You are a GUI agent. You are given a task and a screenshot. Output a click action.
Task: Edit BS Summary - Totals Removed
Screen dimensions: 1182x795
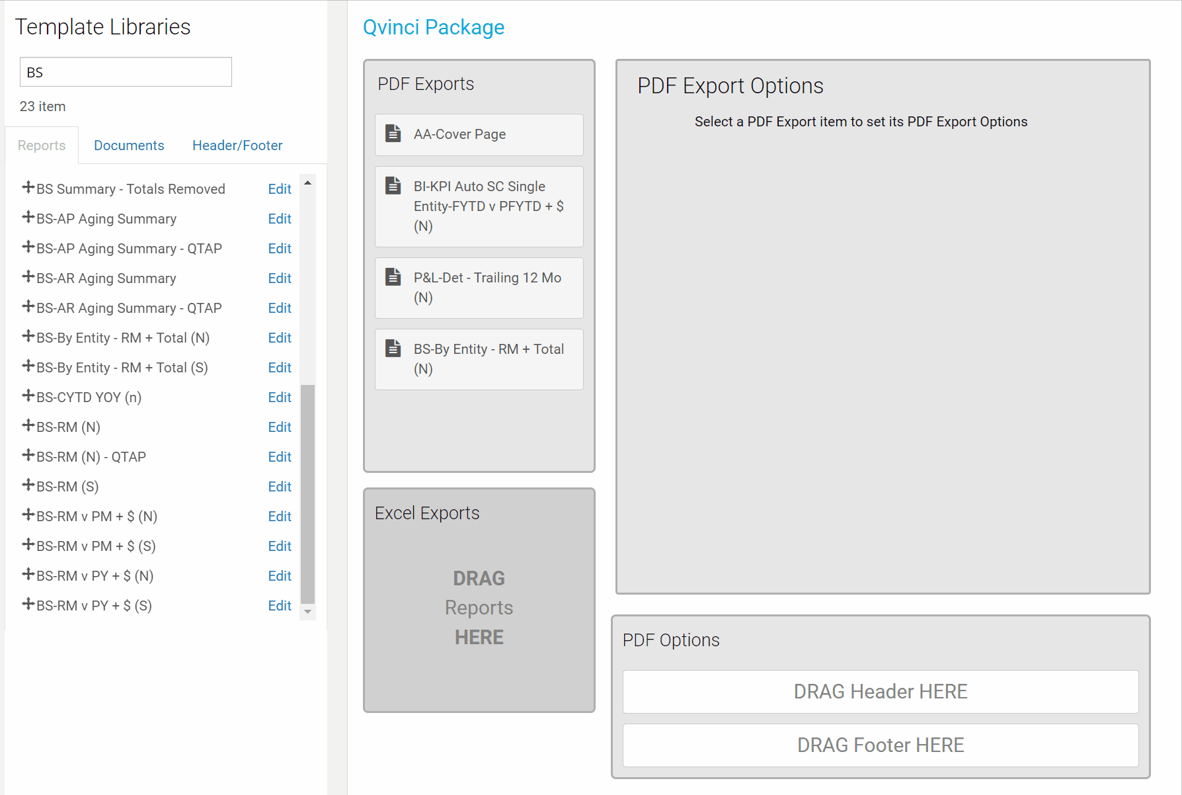pos(280,189)
